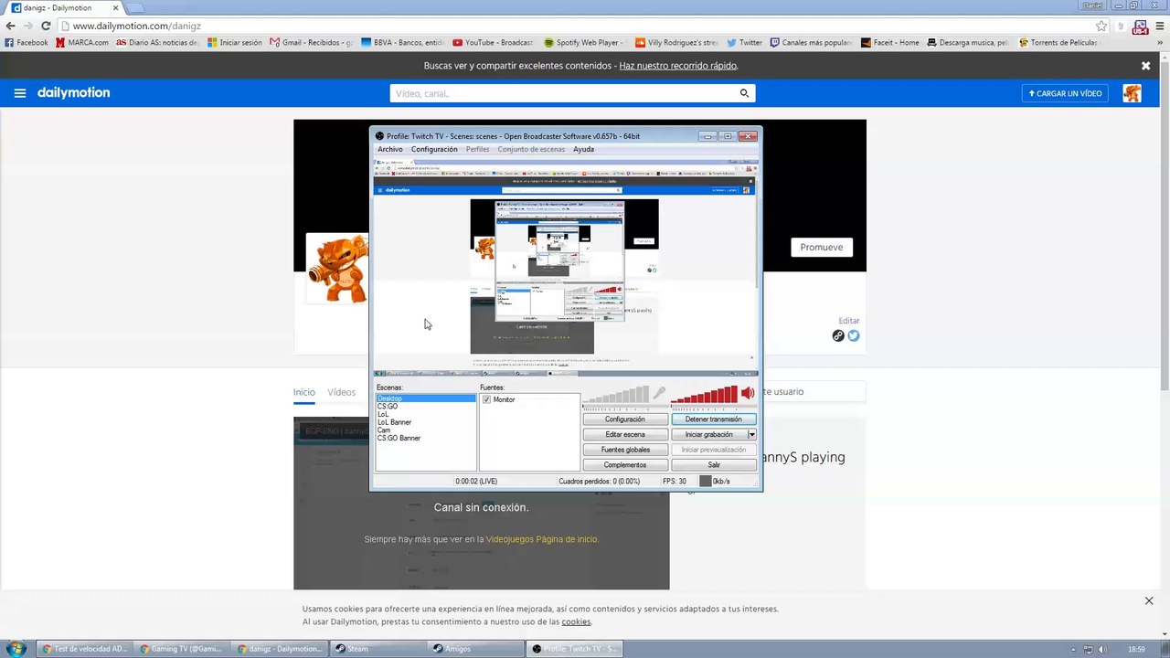Image resolution: width=1170 pixels, height=658 pixels.
Task: Open the BBVA bookmark
Action: pyautogui.click(x=402, y=42)
